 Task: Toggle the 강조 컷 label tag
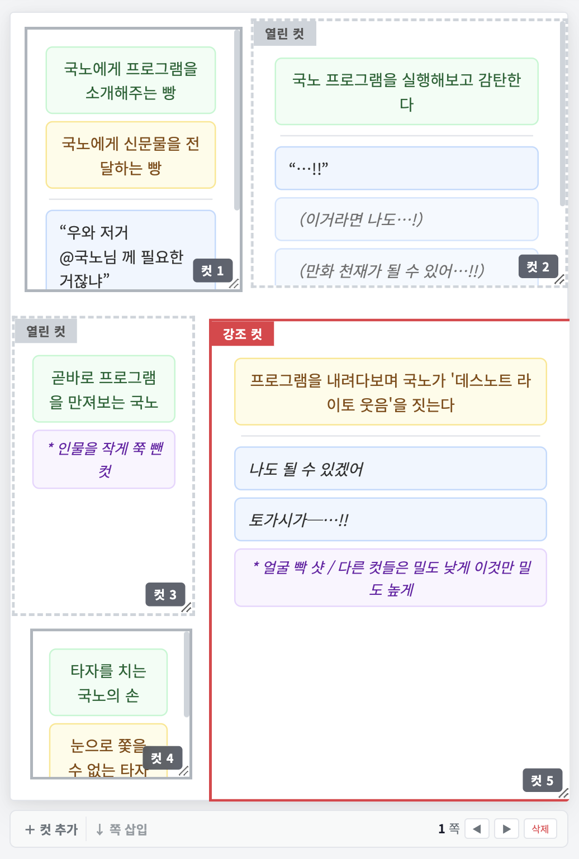(242, 334)
